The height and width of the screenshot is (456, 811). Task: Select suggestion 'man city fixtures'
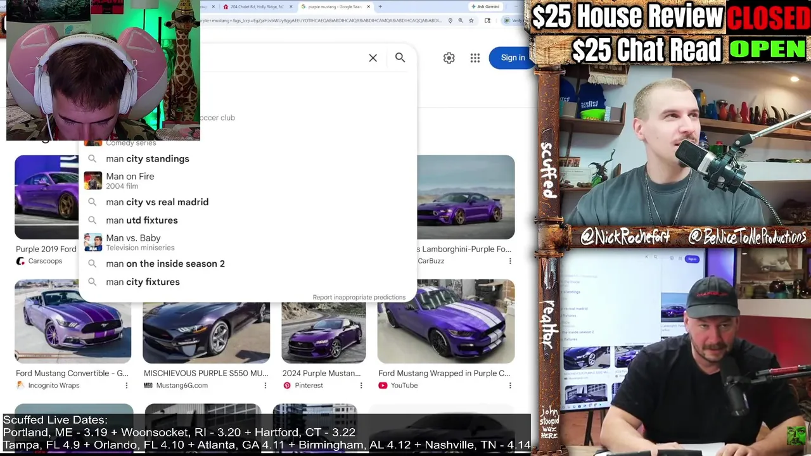tap(247, 282)
